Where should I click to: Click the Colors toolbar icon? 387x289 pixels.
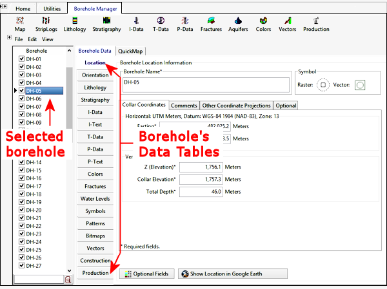pos(264,24)
